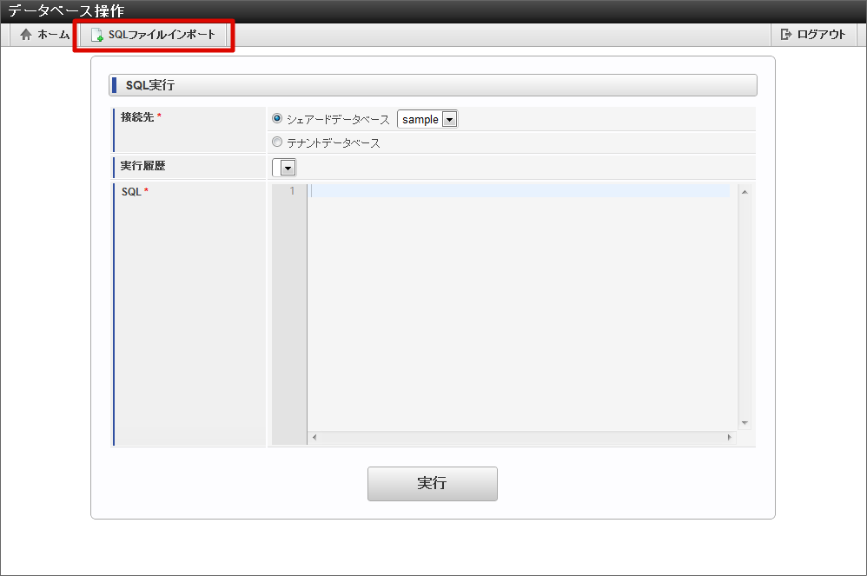This screenshot has width=867, height=576.
Task: Open the SQLファイルインポート menu item
Action: click(x=153, y=35)
